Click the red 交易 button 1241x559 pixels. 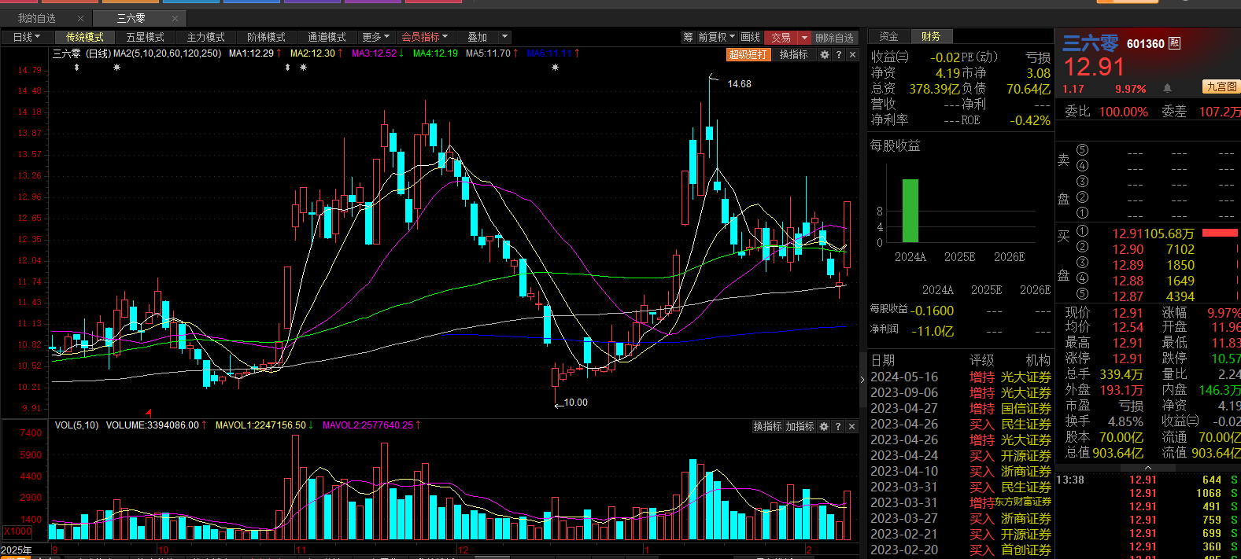[x=781, y=38]
